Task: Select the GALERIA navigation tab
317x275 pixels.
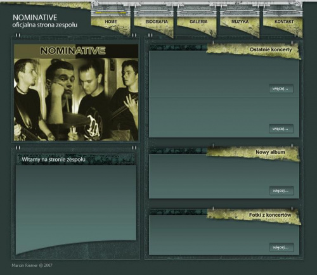Action: [198, 22]
